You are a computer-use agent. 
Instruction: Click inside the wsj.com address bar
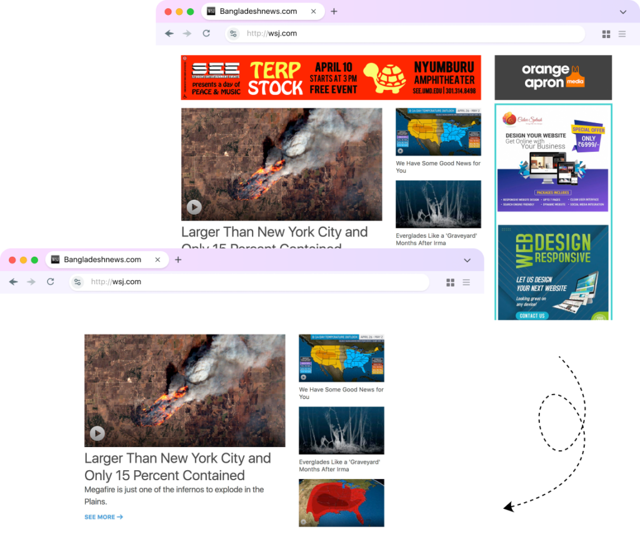tap(250, 282)
